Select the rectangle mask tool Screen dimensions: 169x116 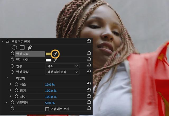22,47
